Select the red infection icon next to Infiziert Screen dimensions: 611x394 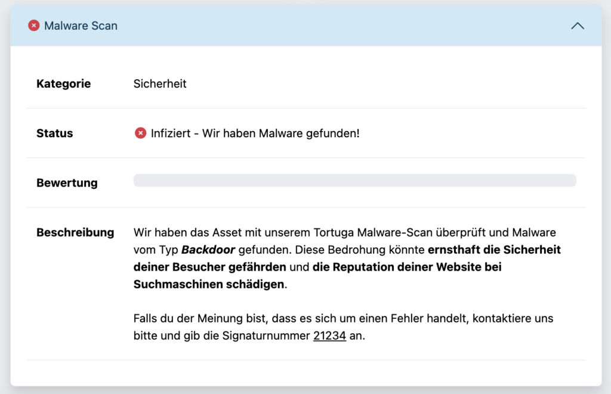[140, 133]
